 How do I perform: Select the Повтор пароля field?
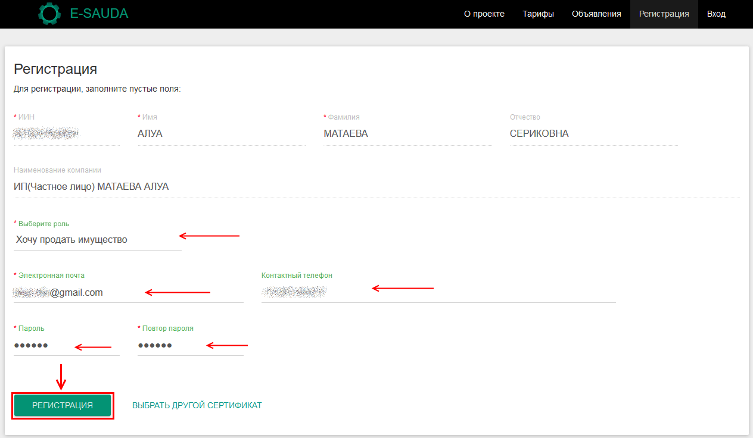tap(190, 346)
